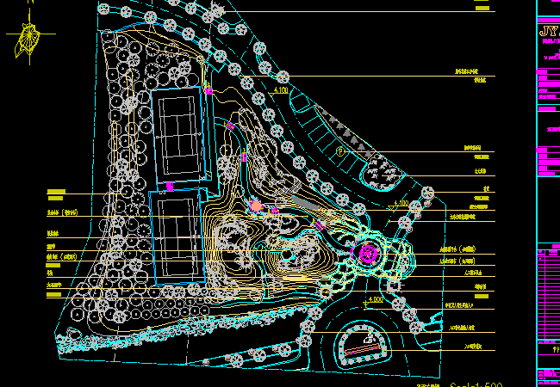Click the 4.100 elevation label on right road
This screenshot has height=387, width=560.
click(400, 204)
